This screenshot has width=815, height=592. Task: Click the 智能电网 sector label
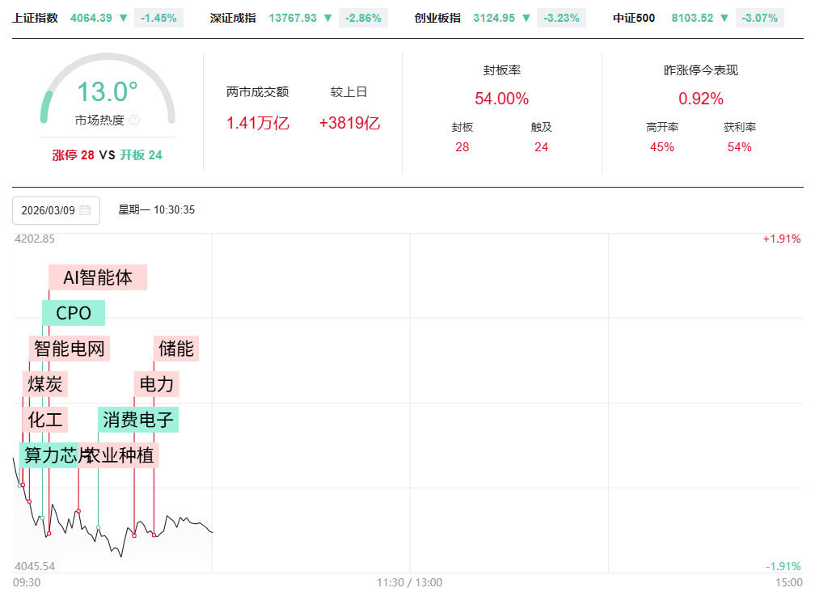point(70,349)
